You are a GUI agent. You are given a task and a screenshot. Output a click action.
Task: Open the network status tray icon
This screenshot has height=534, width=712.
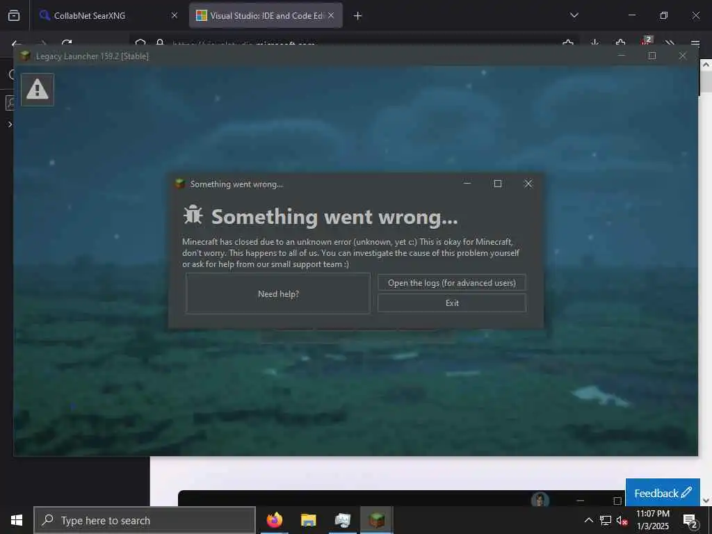[x=606, y=520]
